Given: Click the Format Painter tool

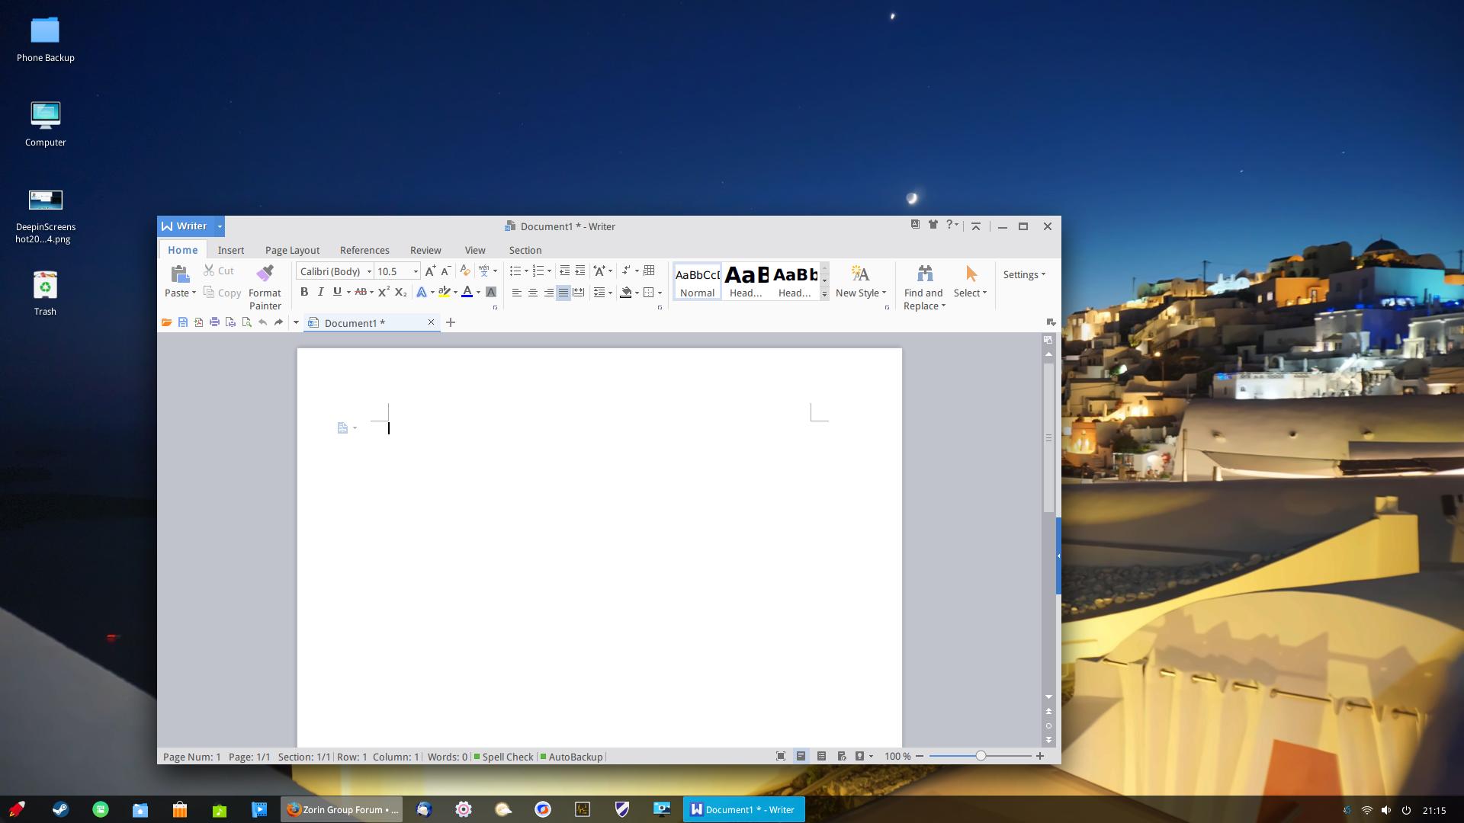Looking at the screenshot, I should (265, 287).
